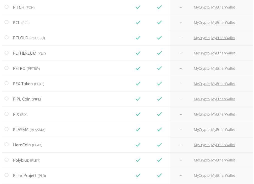This screenshot has width=254, height=184.
Task: Select the PCL radio button
Action: pyautogui.click(x=7, y=22)
